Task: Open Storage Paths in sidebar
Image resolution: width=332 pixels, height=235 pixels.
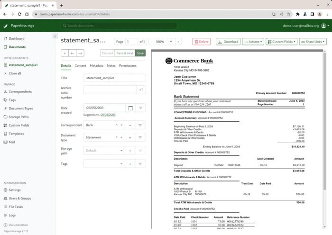Action: (16, 117)
